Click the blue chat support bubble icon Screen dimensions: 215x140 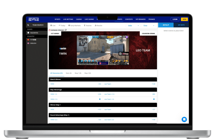184,119
